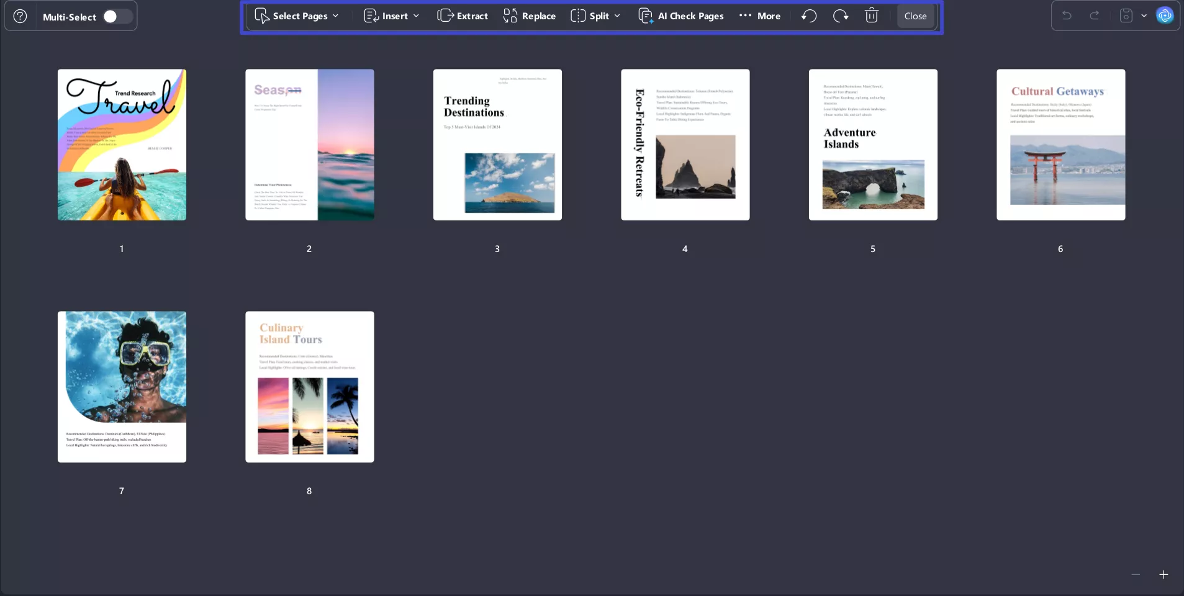
Task: Undo the last action
Action: (x=1067, y=16)
